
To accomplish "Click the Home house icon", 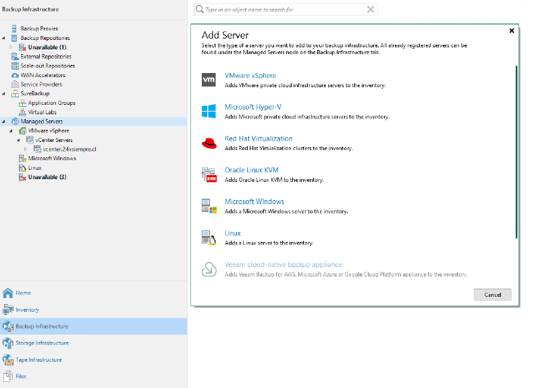I will coord(8,293).
